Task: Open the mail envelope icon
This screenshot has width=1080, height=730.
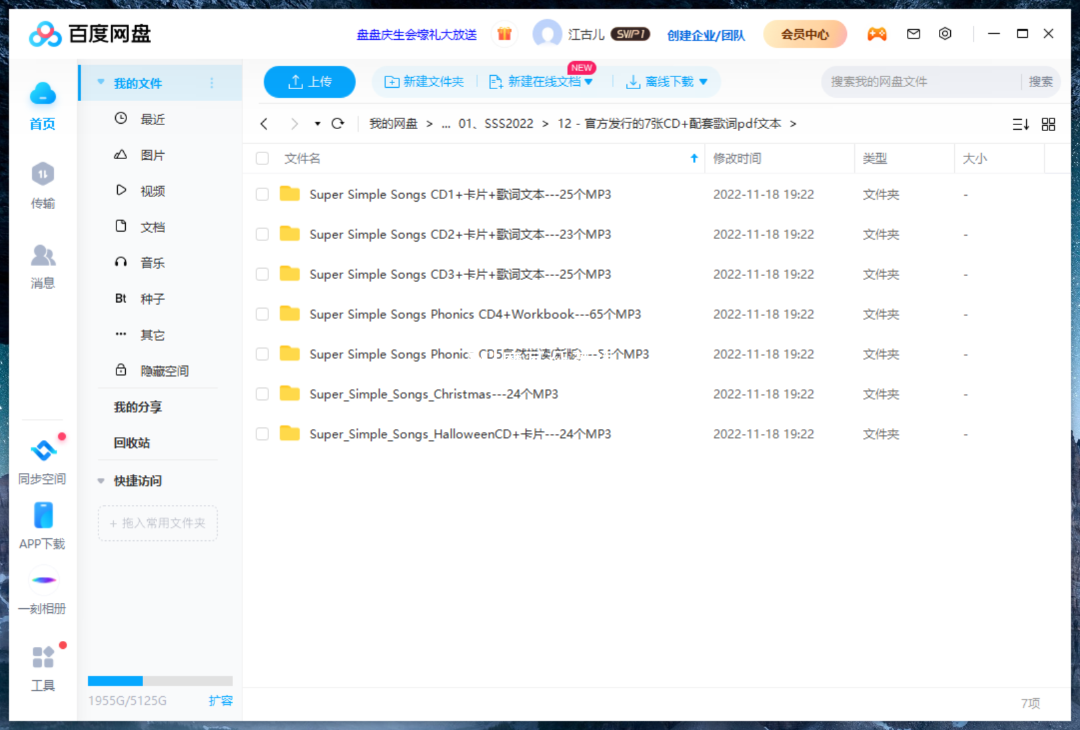Action: (x=914, y=34)
